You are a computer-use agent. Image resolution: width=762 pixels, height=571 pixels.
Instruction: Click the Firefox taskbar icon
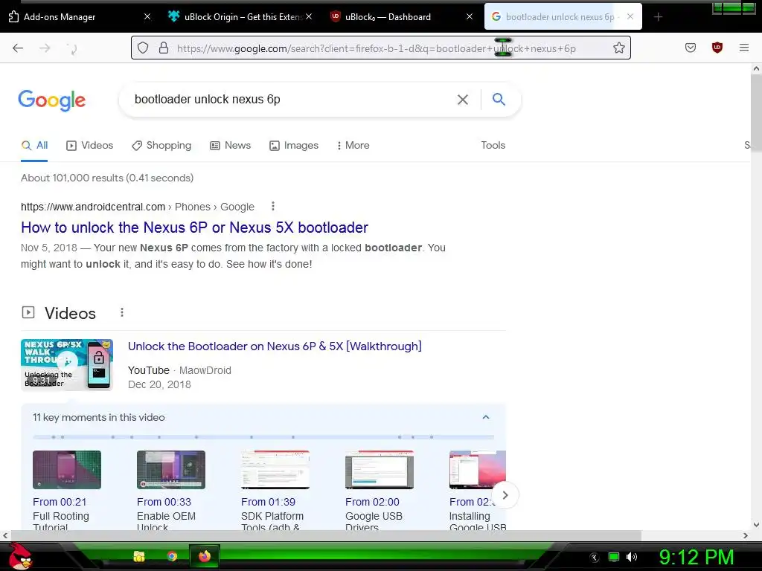(205, 556)
